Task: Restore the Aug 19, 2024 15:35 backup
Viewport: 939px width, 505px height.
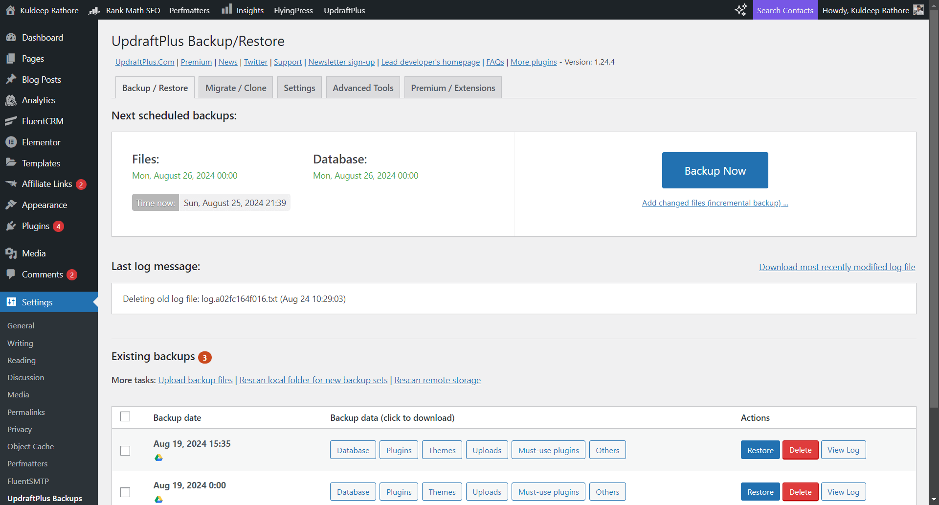Action: point(760,450)
